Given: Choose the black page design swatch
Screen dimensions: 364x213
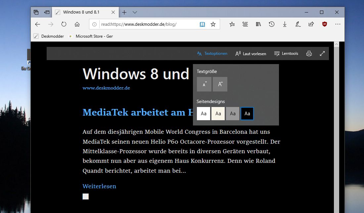Looking at the screenshot, I should [x=247, y=114].
